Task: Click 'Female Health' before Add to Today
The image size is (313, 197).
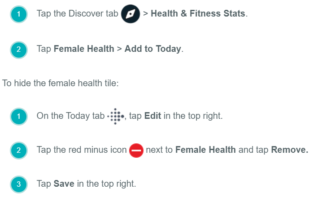Action: 84,49
